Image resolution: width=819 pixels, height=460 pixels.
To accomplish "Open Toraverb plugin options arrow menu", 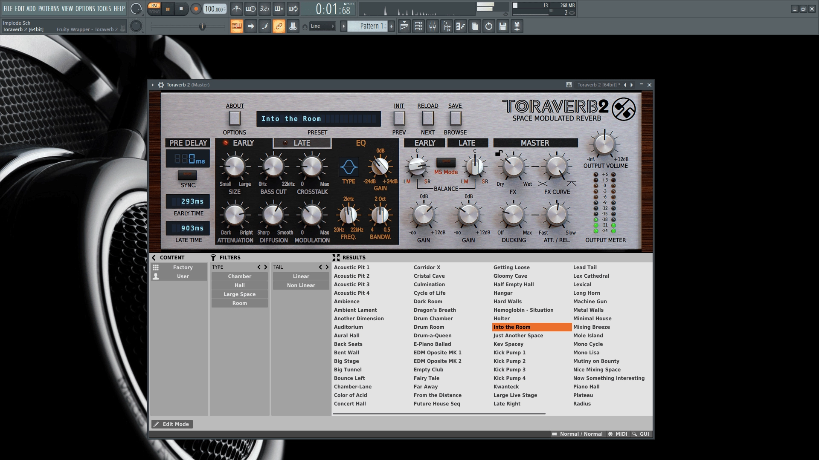I will 152,85.
